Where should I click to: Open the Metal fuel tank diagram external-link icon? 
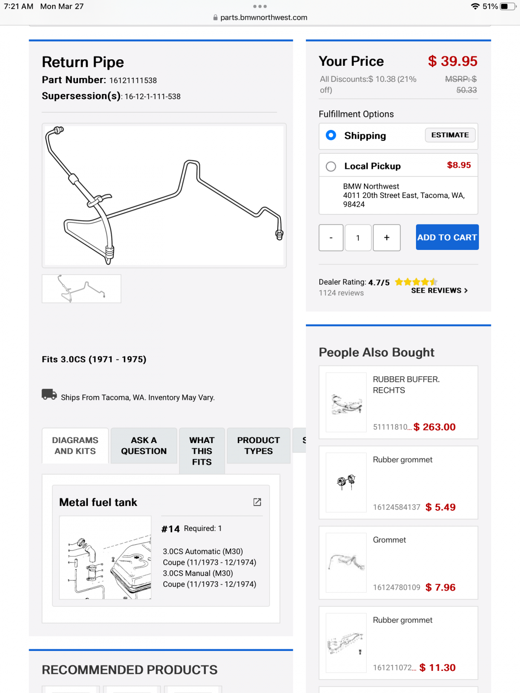(257, 502)
